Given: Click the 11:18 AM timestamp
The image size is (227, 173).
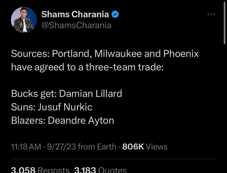Looking at the screenshot, I should [26, 147].
